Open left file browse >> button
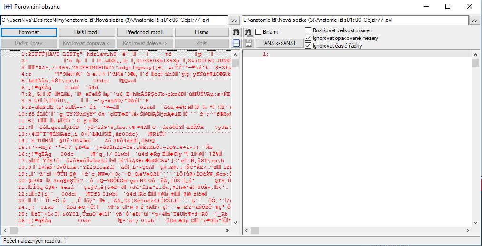 pyautogui.click(x=234, y=20)
